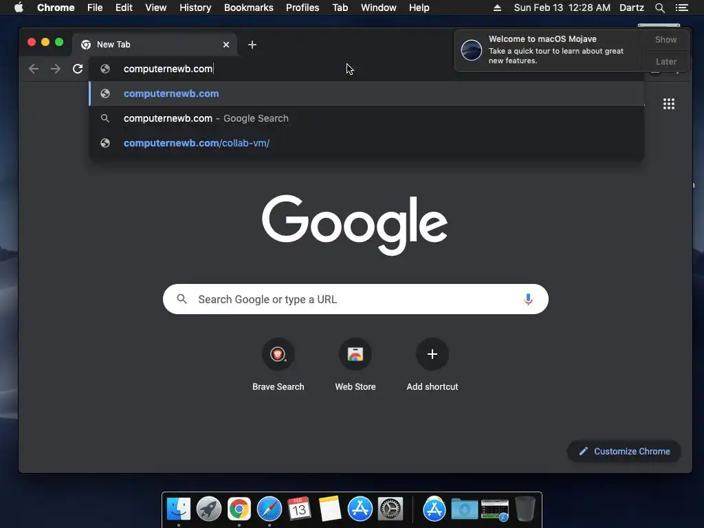704x528 pixels.
Task: Open the History menu
Action: pyautogui.click(x=195, y=8)
